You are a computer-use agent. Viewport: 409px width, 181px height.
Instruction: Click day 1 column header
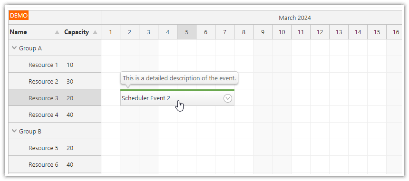point(111,32)
